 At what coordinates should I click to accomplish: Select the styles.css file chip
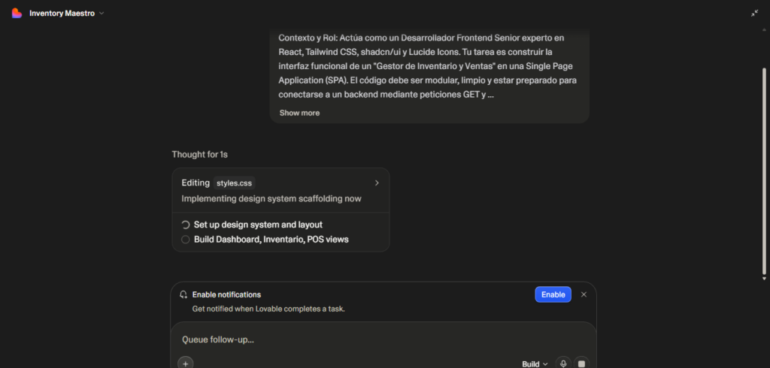(x=234, y=182)
